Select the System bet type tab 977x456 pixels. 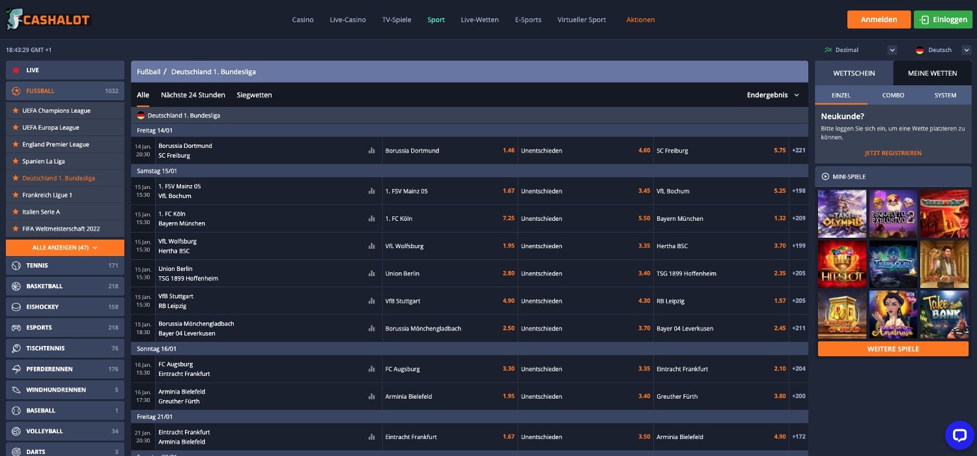(945, 95)
